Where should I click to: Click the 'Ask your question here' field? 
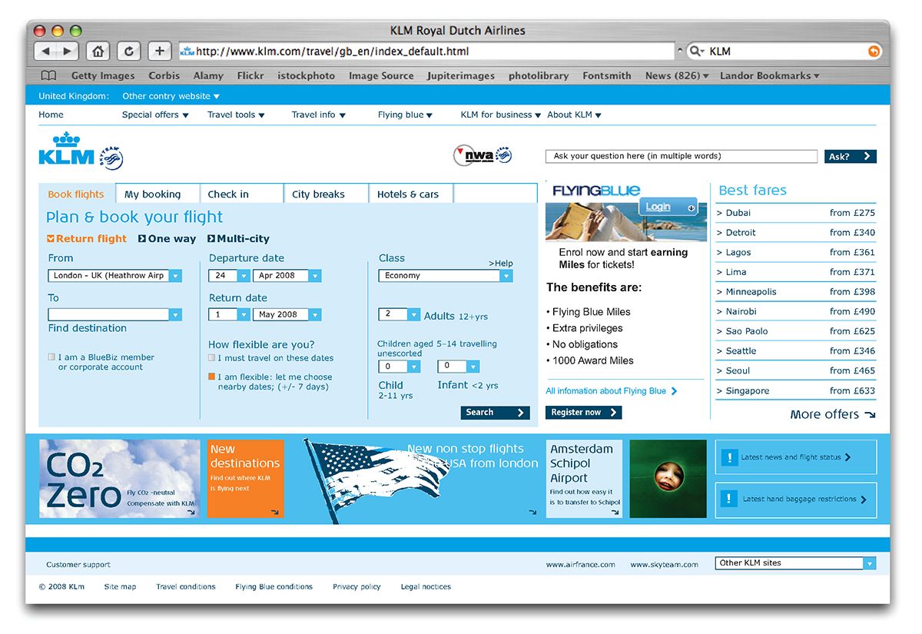(x=681, y=156)
